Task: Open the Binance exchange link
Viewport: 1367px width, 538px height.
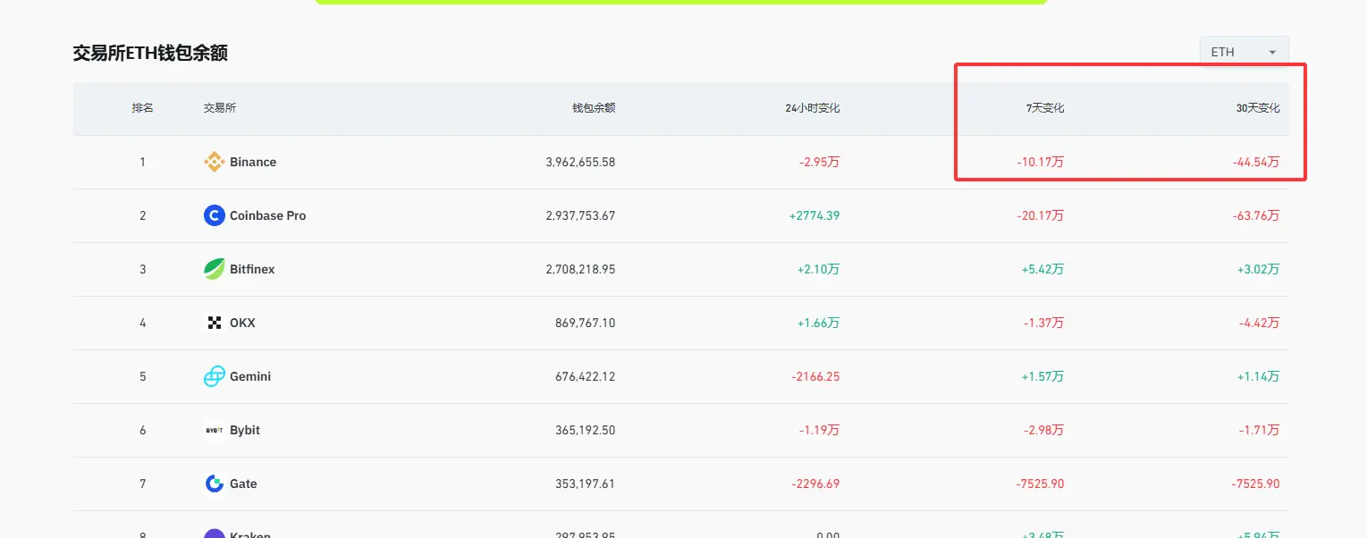Action: [x=253, y=162]
